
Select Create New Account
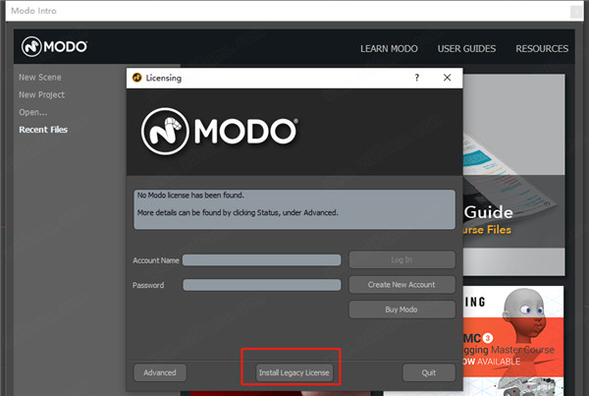[x=402, y=285]
